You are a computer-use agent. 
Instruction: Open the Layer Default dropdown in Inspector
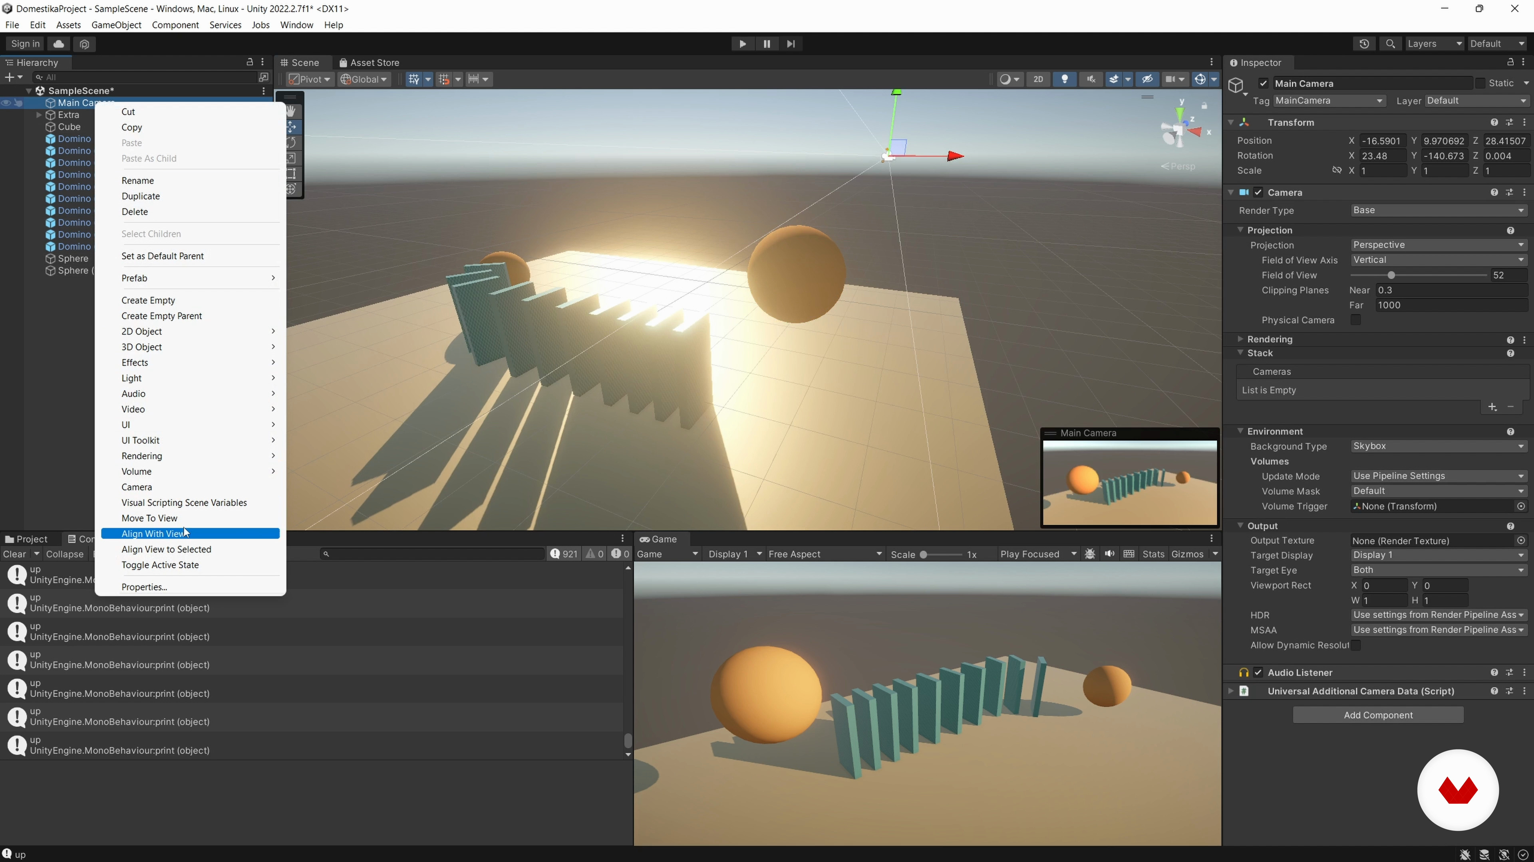(1476, 101)
